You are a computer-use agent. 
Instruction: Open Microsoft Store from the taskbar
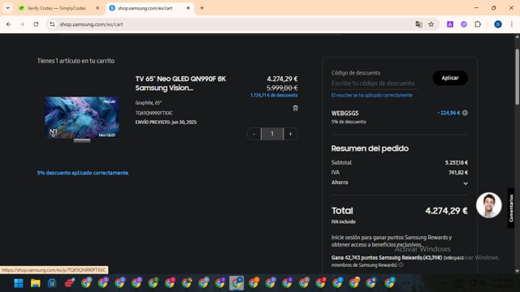tap(52, 283)
